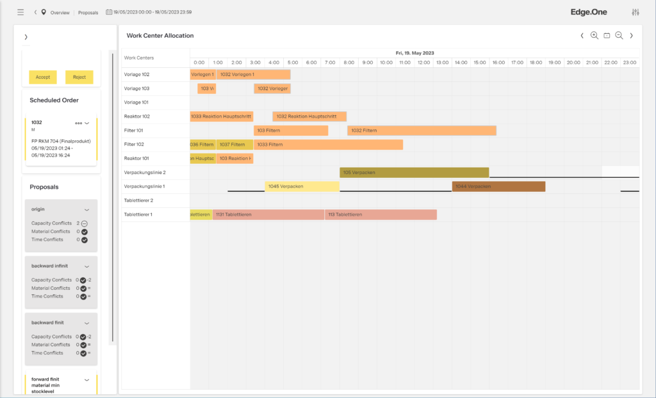Switch to the Overview view
Screen dimensions: 656x398
click(x=60, y=12)
